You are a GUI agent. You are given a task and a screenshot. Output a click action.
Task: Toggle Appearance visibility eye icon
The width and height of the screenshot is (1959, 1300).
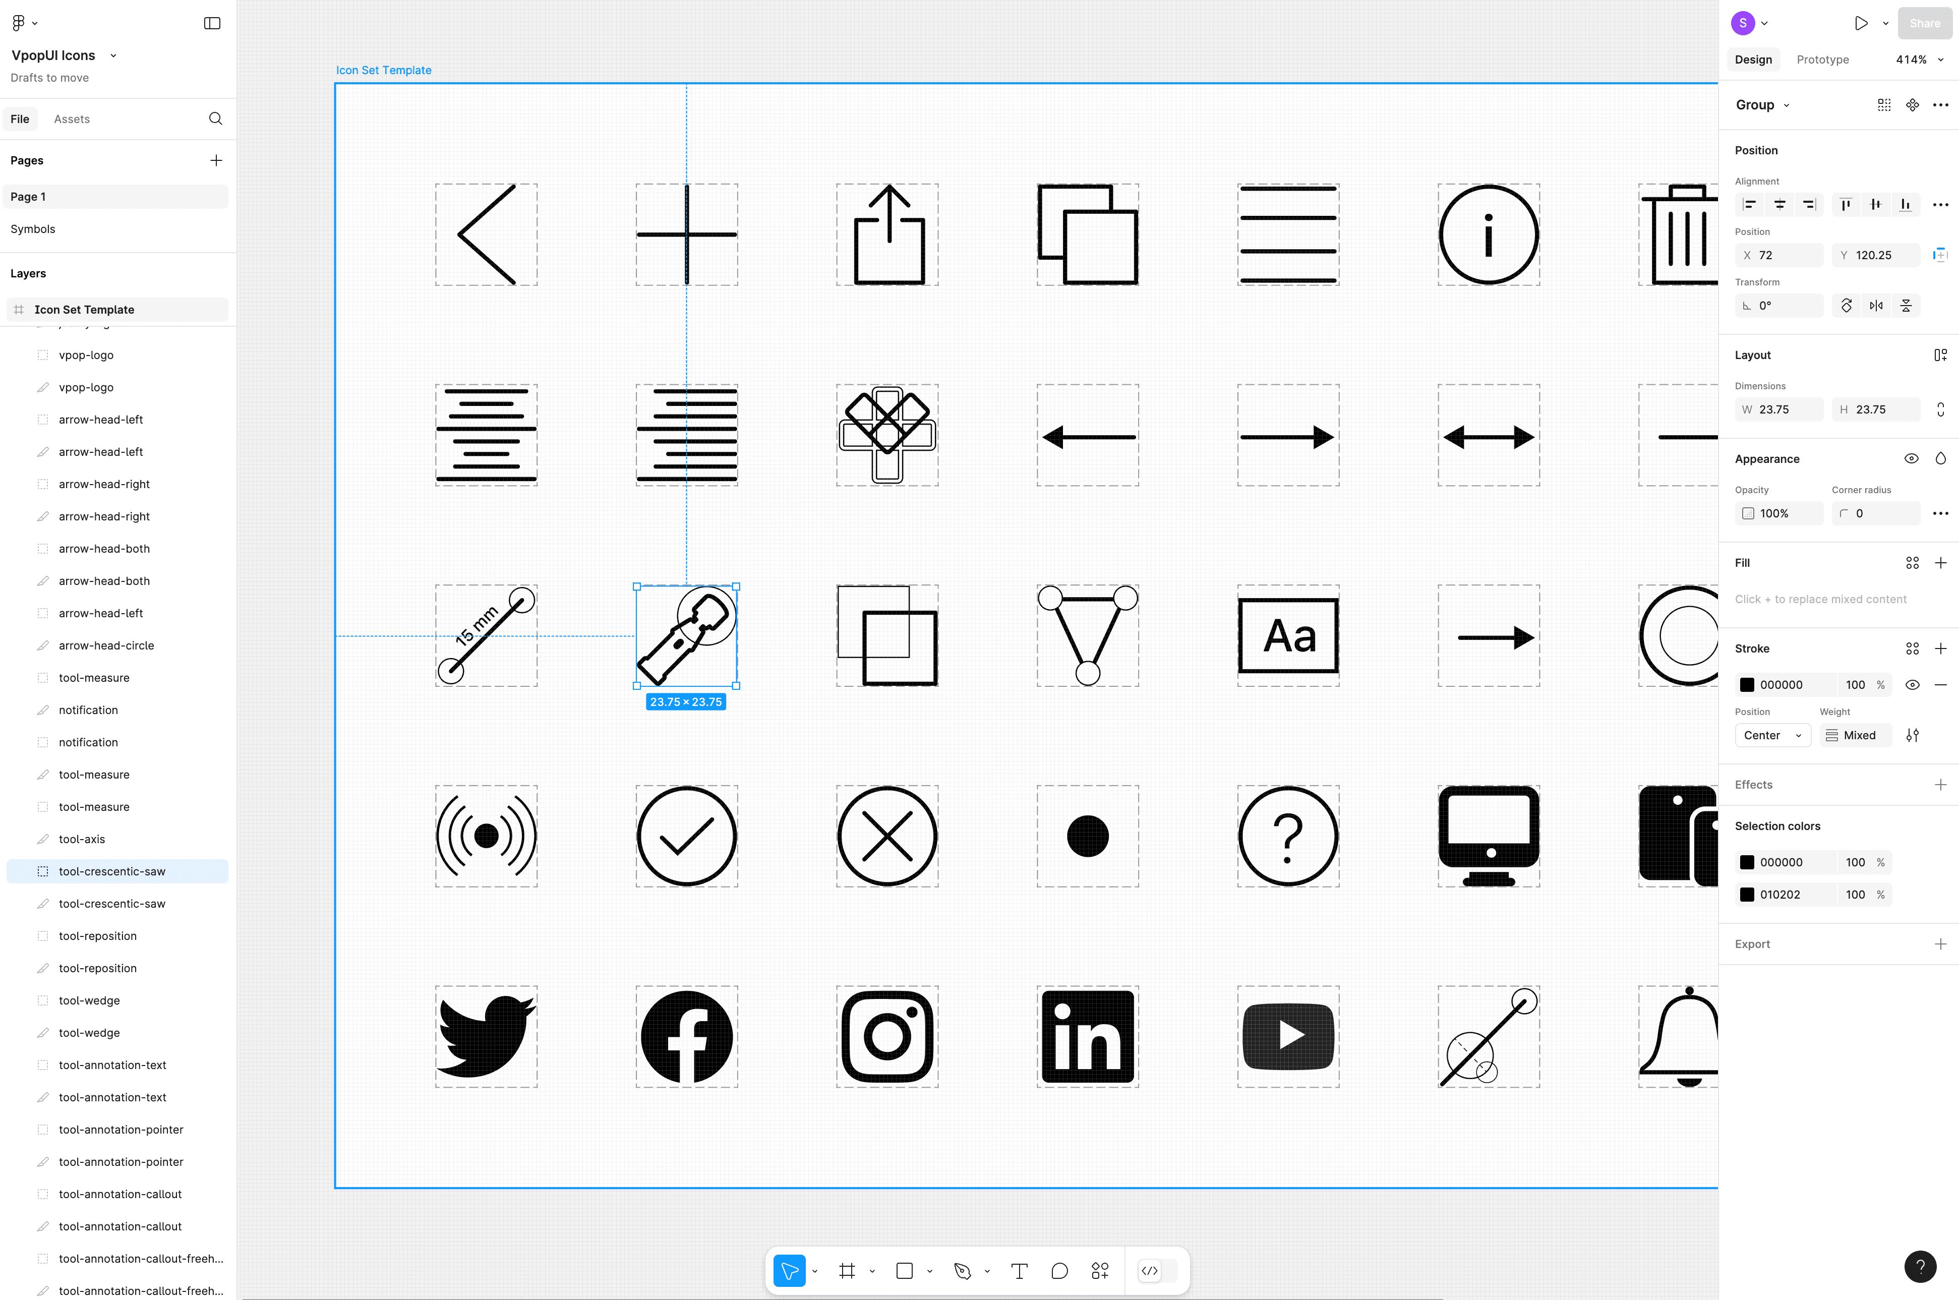coord(1911,459)
